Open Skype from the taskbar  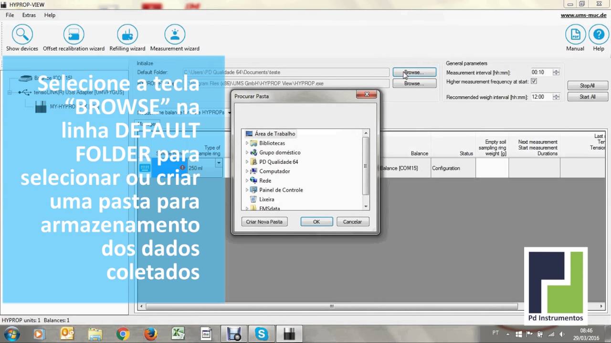point(262,334)
